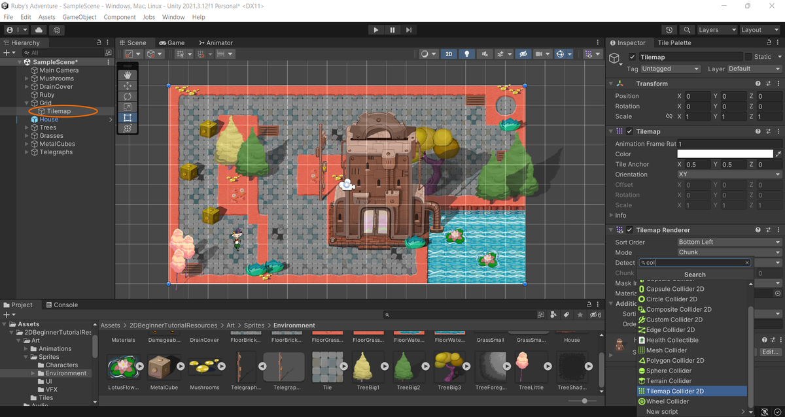This screenshot has height=417, width=785.
Task: Toggle the 2D scene view mode
Action: tap(449, 54)
